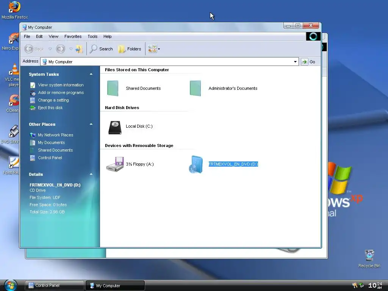Image resolution: width=388 pixels, height=291 pixels.
Task: Click the My Computer taskbar button
Action: [x=115, y=285]
